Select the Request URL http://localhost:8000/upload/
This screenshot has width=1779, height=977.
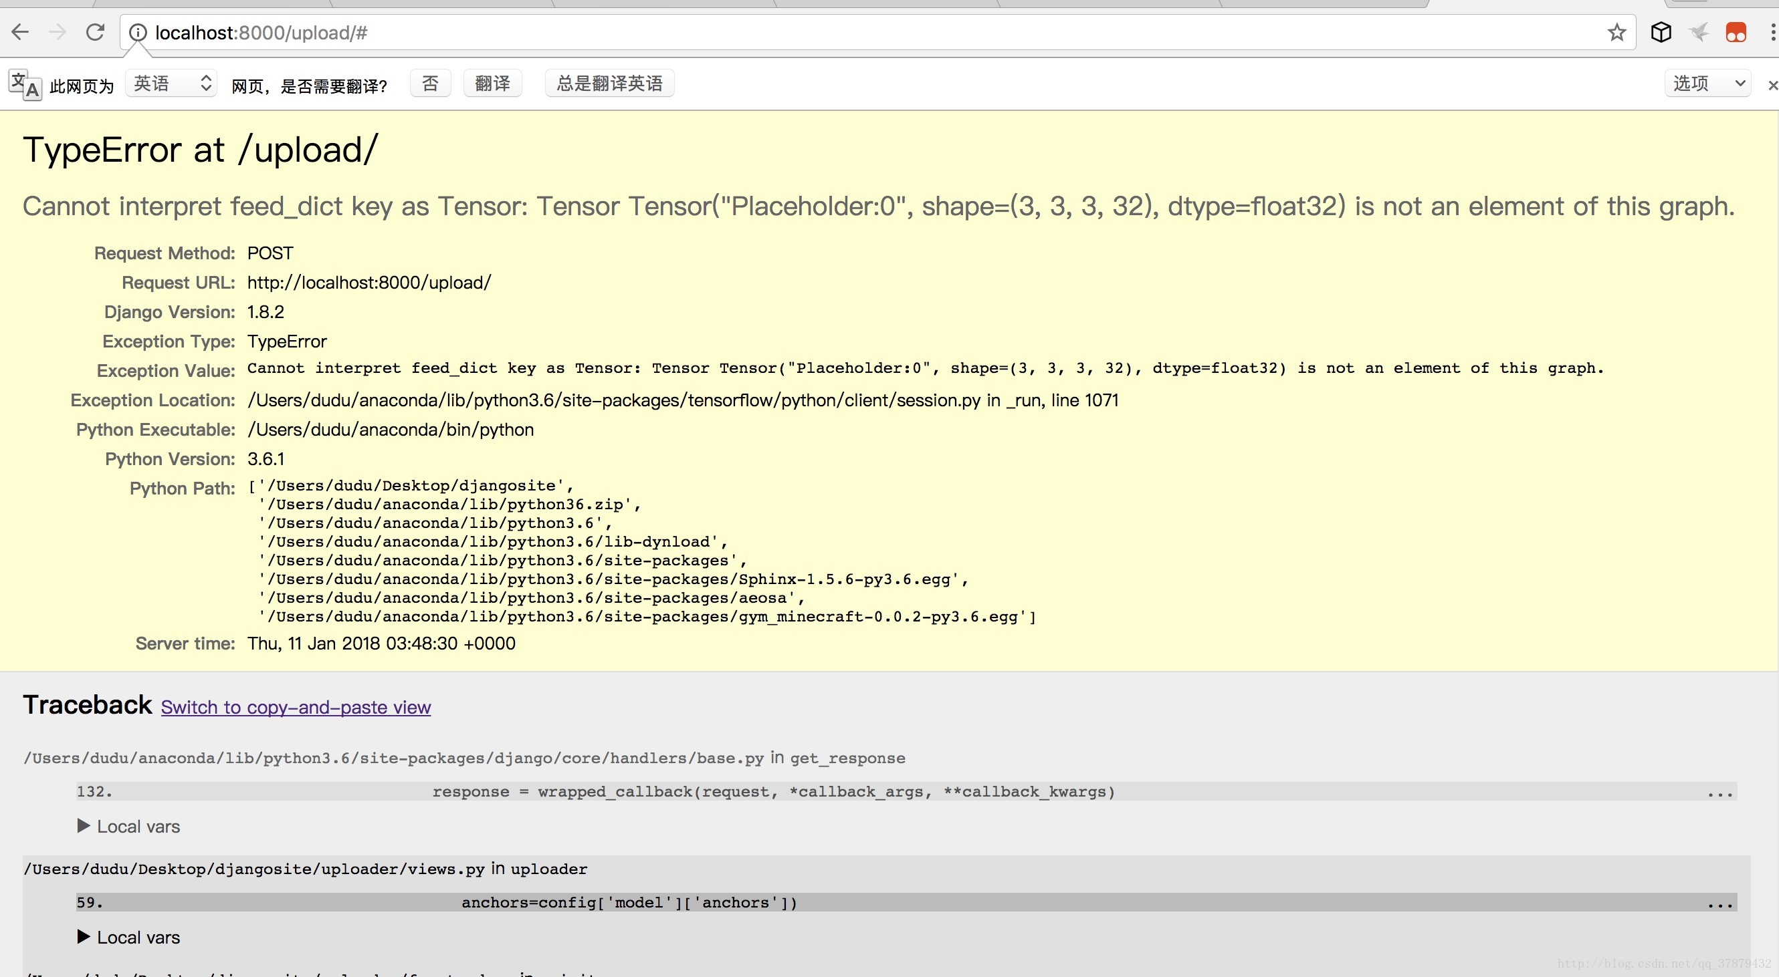pyautogui.click(x=369, y=282)
